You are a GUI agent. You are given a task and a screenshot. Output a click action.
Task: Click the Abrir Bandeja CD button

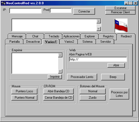tap(58, 91)
